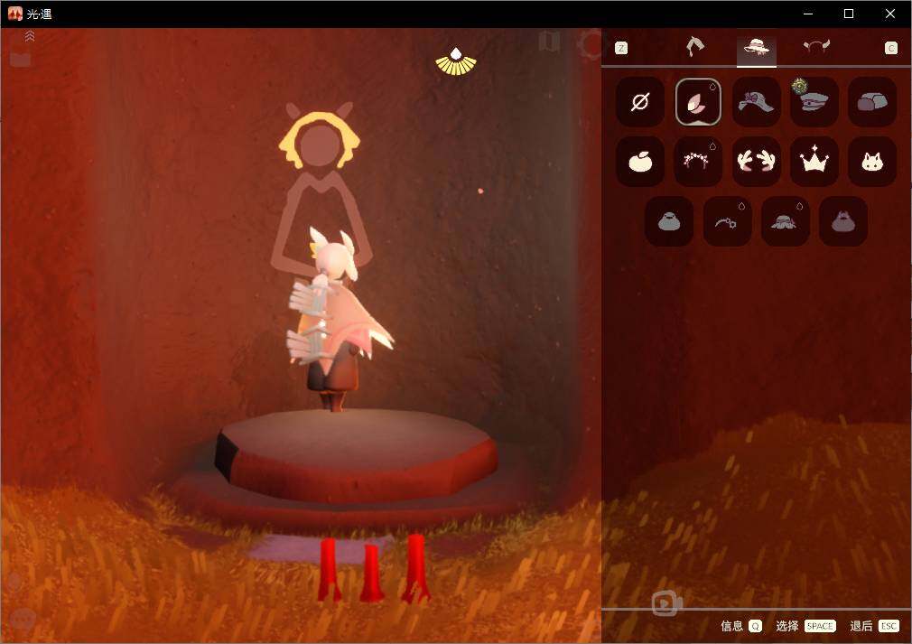The image size is (912, 644).
Task: Equip the white apple-shaped hat
Action: pyautogui.click(x=640, y=162)
